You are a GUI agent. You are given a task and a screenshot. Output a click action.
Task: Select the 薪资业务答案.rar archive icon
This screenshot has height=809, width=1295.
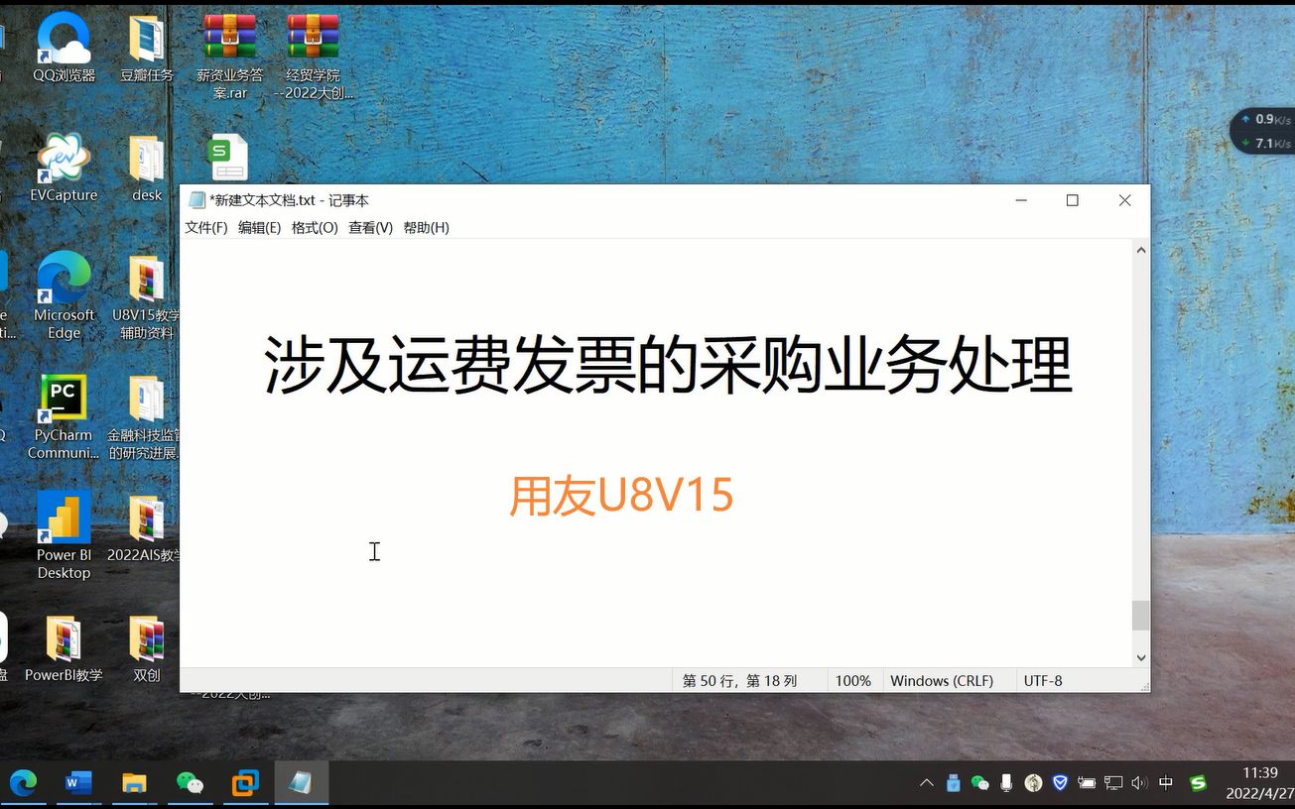point(230,56)
